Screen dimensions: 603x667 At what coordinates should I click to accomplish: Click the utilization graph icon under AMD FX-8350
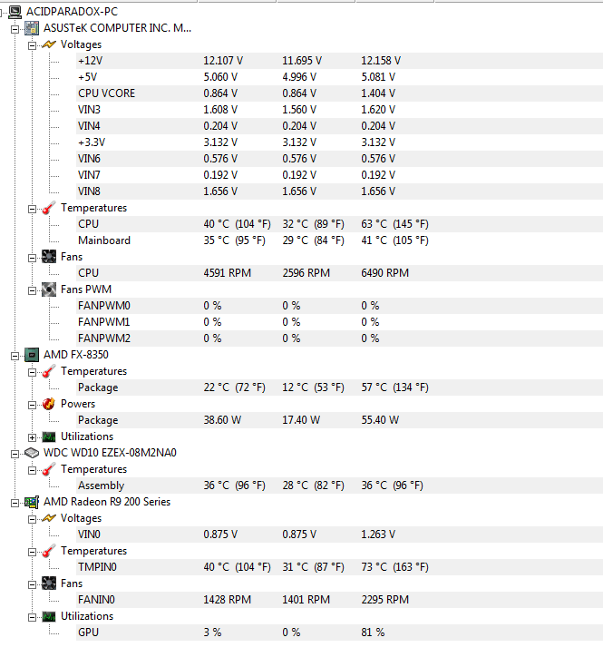[x=49, y=436]
